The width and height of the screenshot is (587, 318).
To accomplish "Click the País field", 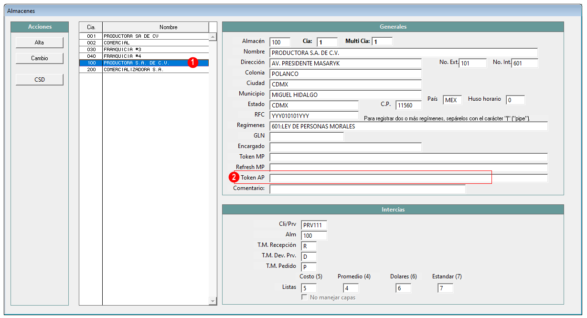I will click(x=452, y=100).
